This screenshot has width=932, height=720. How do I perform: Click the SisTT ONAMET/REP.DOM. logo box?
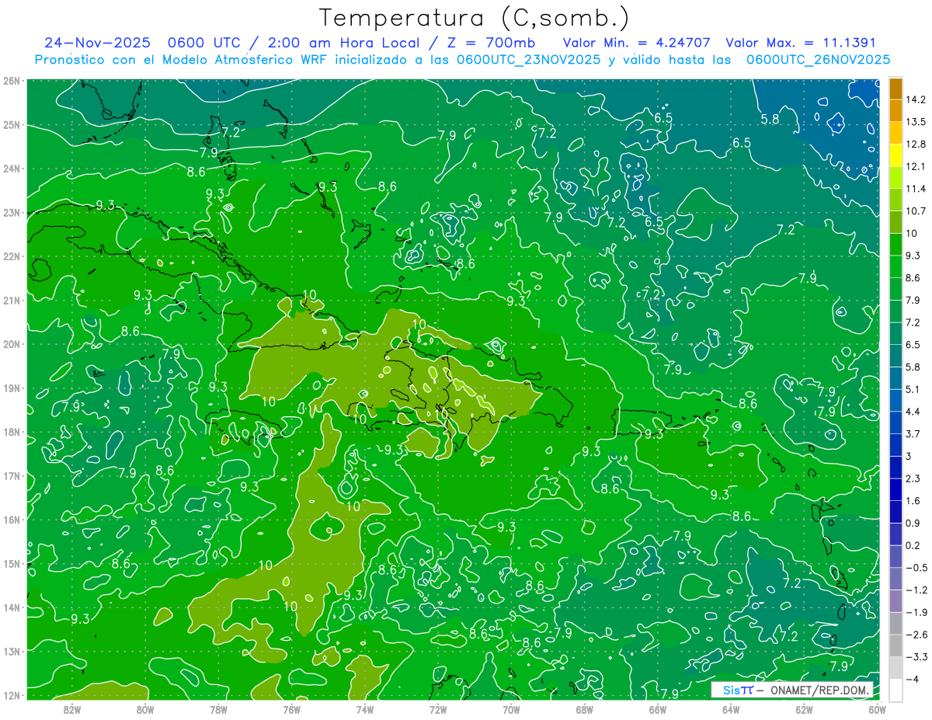792,690
